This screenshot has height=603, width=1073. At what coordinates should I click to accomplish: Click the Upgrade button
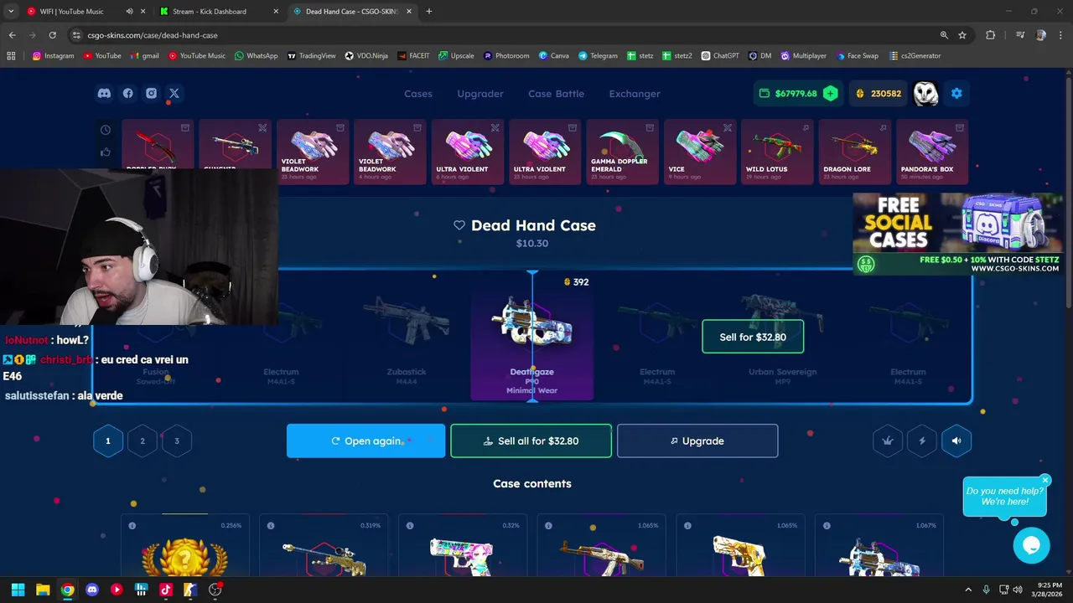pyautogui.click(x=697, y=441)
